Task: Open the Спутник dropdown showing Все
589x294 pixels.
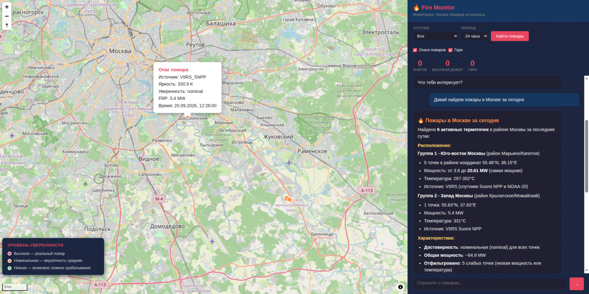Action: point(436,36)
